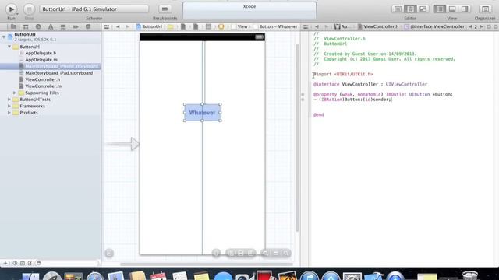The image size is (499, 280).
Task: Zoom in the storyboard canvas
Action: (286, 254)
